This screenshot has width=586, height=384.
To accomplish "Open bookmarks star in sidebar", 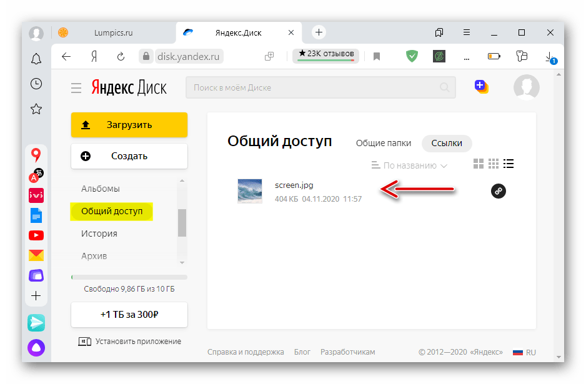I will tap(36, 109).
